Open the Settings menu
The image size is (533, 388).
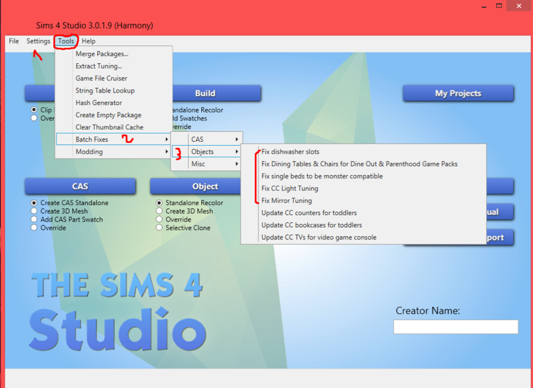38,41
